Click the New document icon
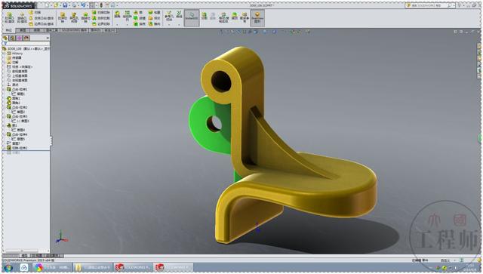 click(x=47, y=5)
